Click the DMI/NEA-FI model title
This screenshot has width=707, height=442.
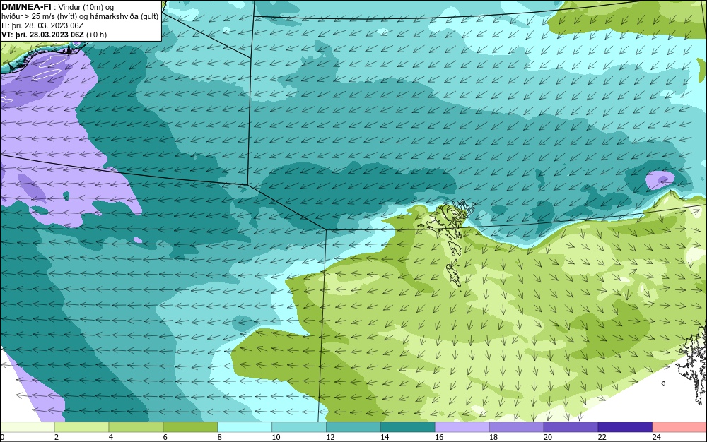point(26,7)
